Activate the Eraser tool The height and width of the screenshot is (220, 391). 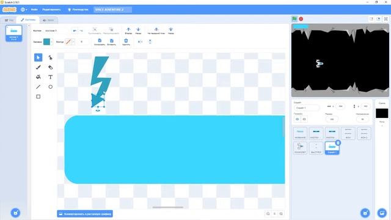tap(50, 67)
